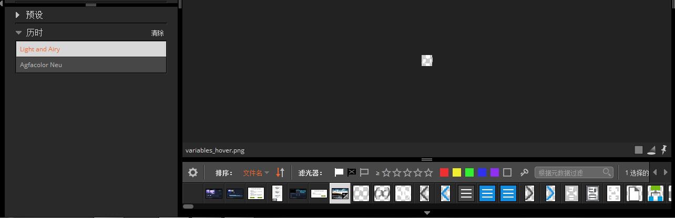
Task: Click 清除 to clear history
Action: coord(157,33)
